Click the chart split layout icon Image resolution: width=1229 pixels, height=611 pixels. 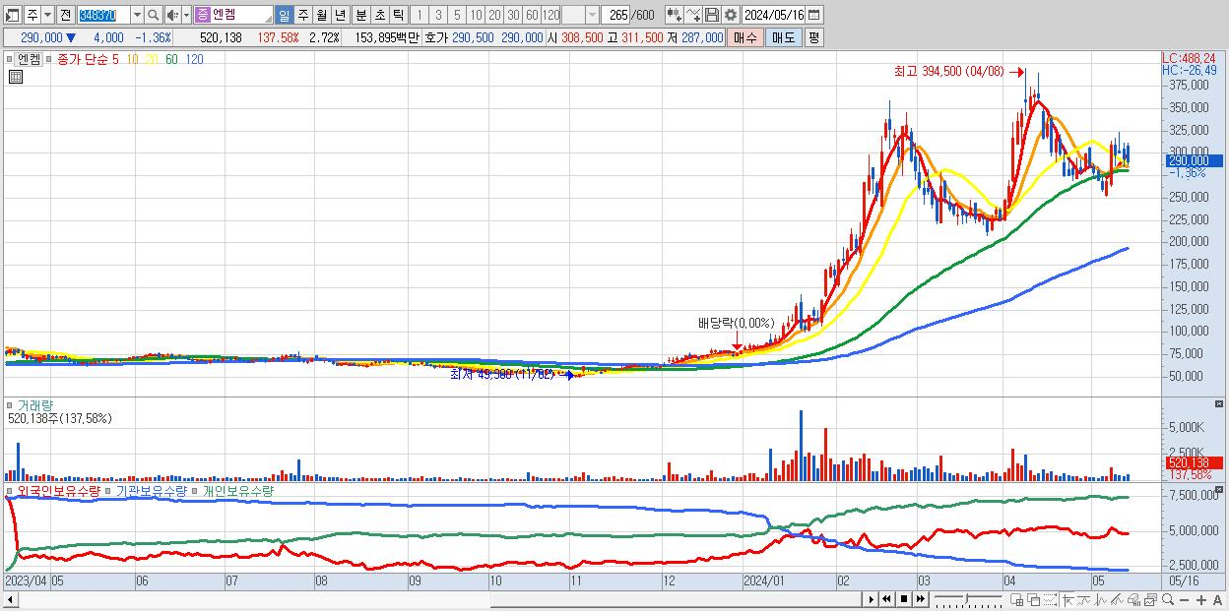pos(1017,599)
